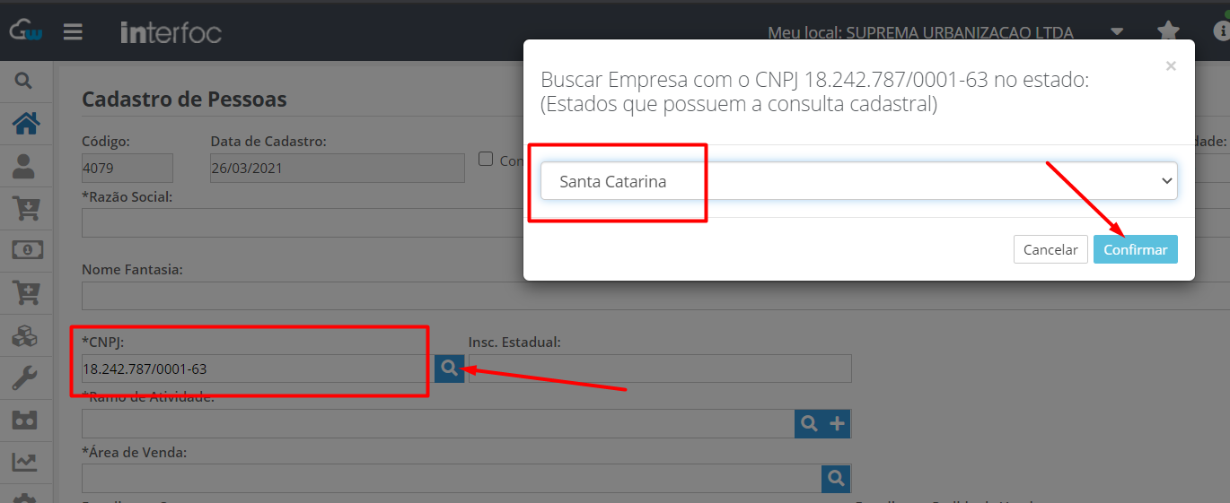This screenshot has width=1230, height=503.
Task: Search Área de Venda with magnifier icon
Action: (836, 479)
